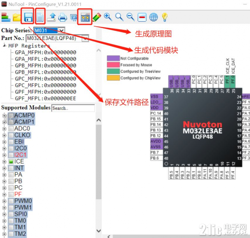Click the pink Focused by Mouse swatch
The width and height of the screenshot is (250, 238).
[x=113, y=65]
